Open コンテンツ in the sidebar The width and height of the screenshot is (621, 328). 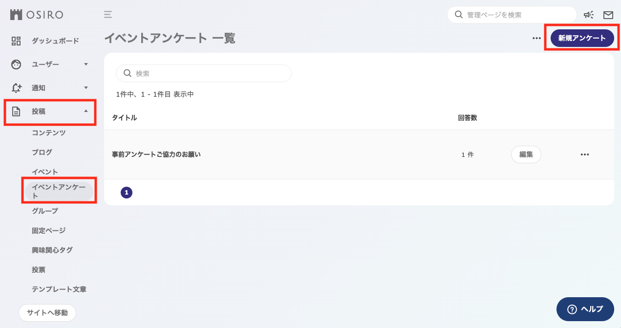tap(48, 132)
